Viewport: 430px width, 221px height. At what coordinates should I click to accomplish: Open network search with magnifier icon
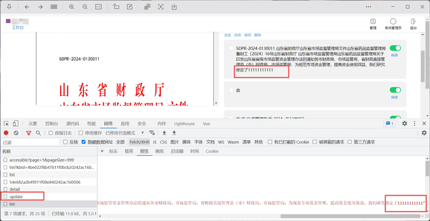pos(38,133)
